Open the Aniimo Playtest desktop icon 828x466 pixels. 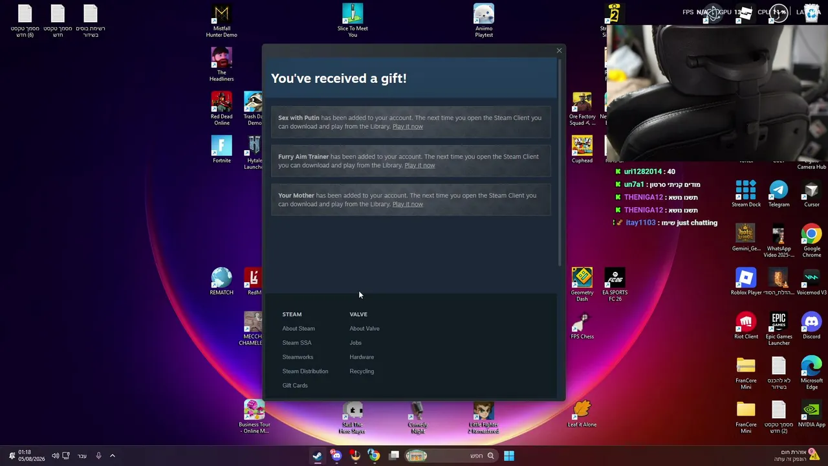484,21
